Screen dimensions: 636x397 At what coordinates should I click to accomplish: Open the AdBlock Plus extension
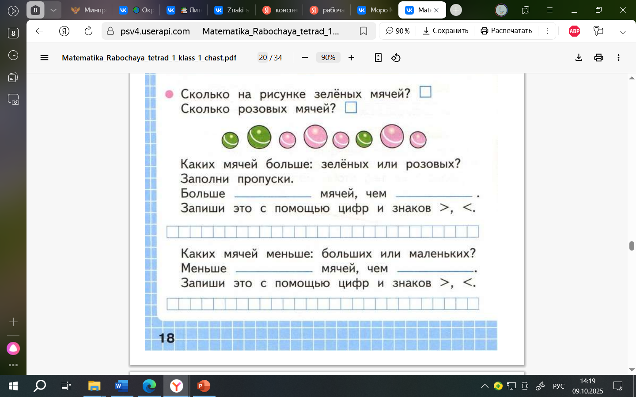pos(574,31)
